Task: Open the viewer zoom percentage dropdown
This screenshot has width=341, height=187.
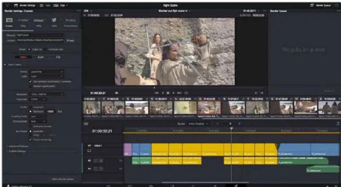Action: coord(88,11)
